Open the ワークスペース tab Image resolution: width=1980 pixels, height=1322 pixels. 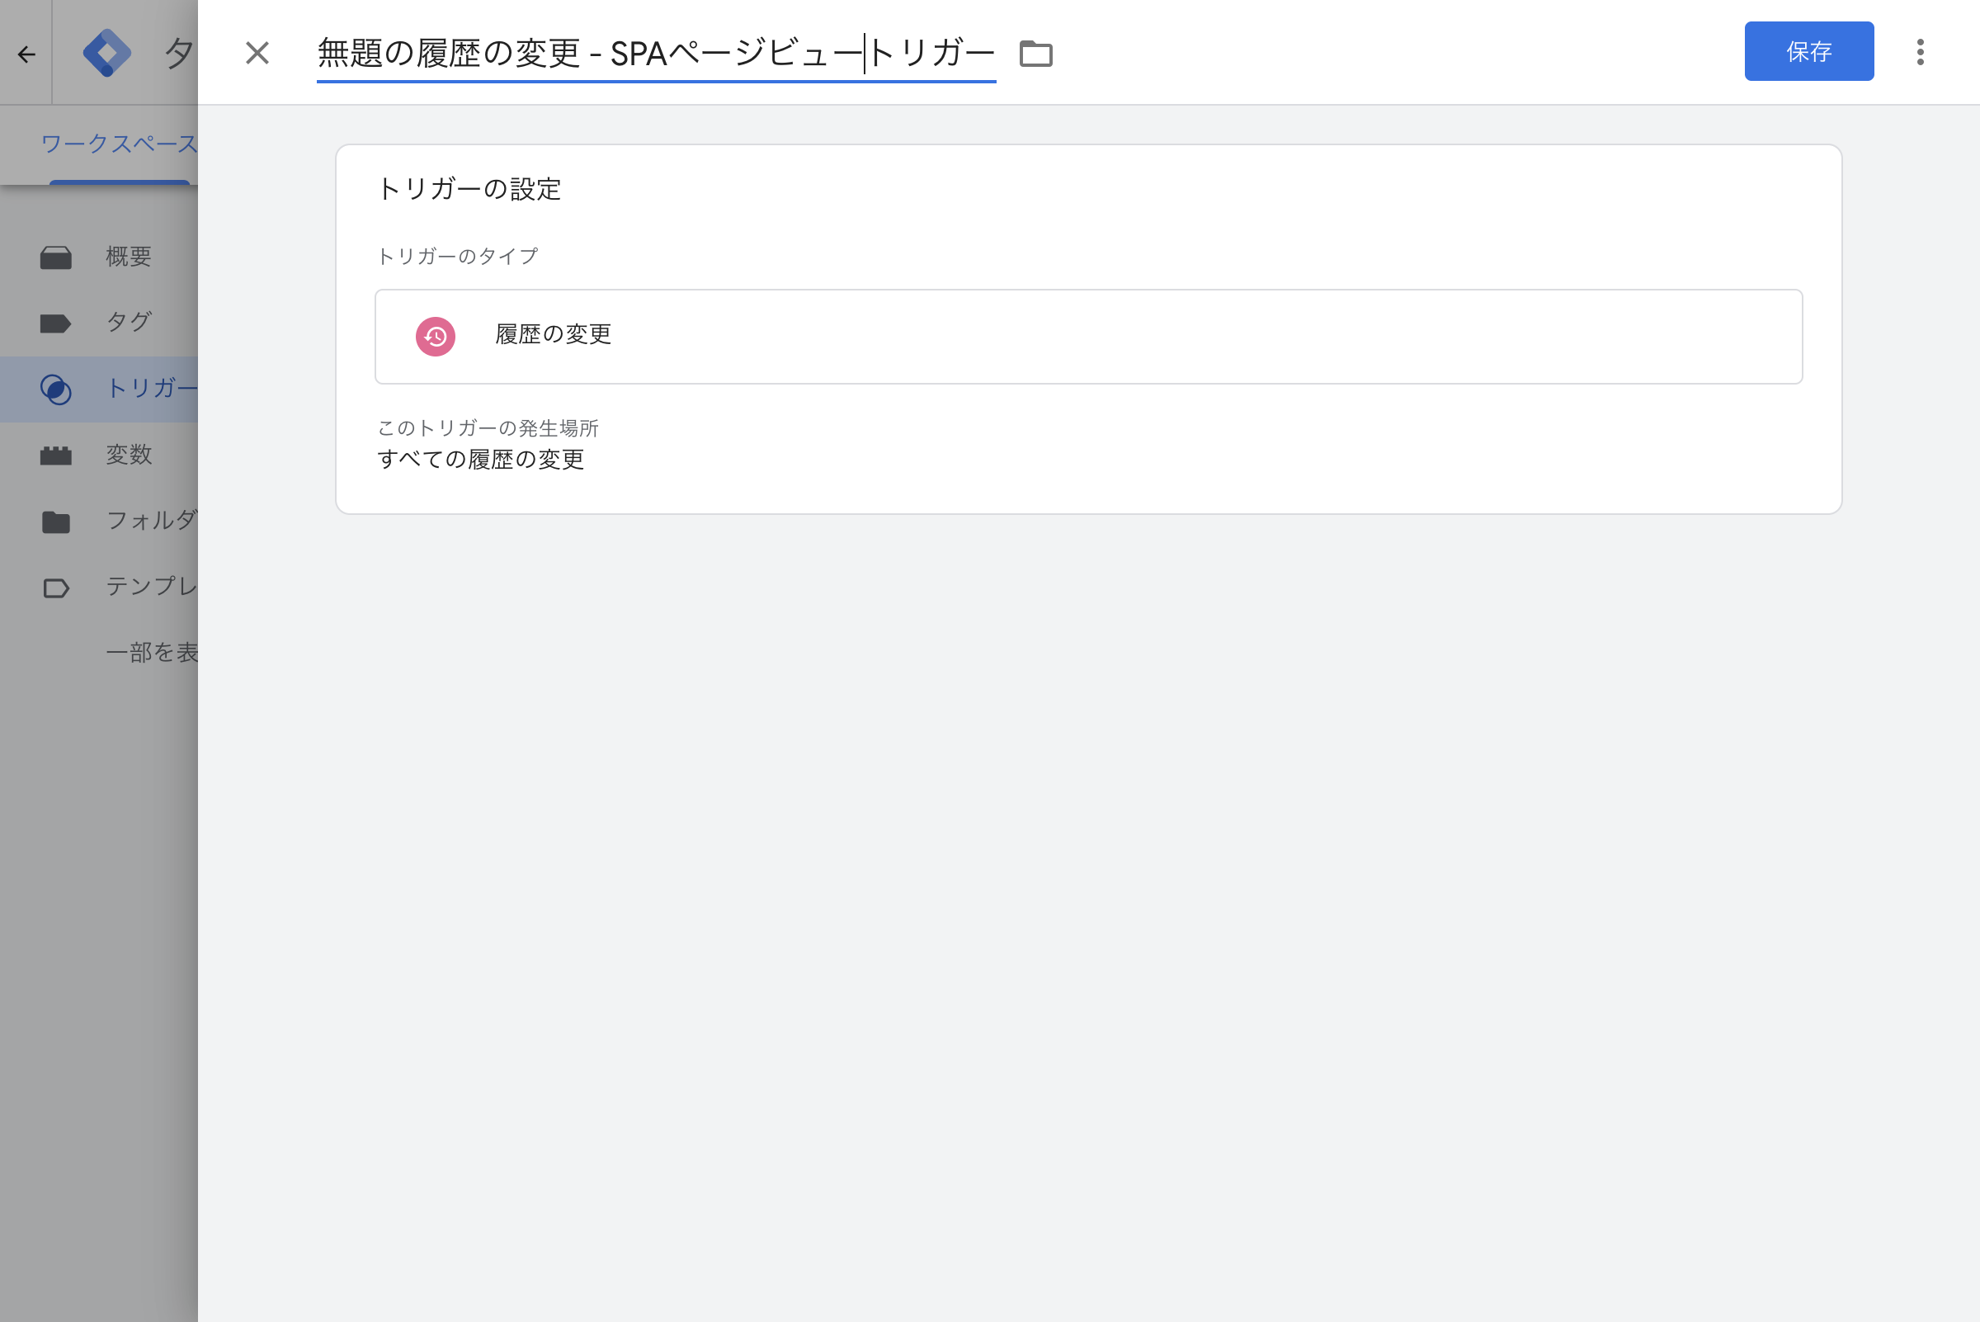pyautogui.click(x=119, y=144)
